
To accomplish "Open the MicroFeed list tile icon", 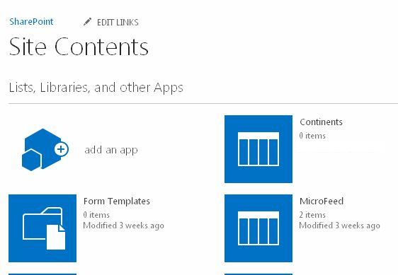I will tap(258, 228).
